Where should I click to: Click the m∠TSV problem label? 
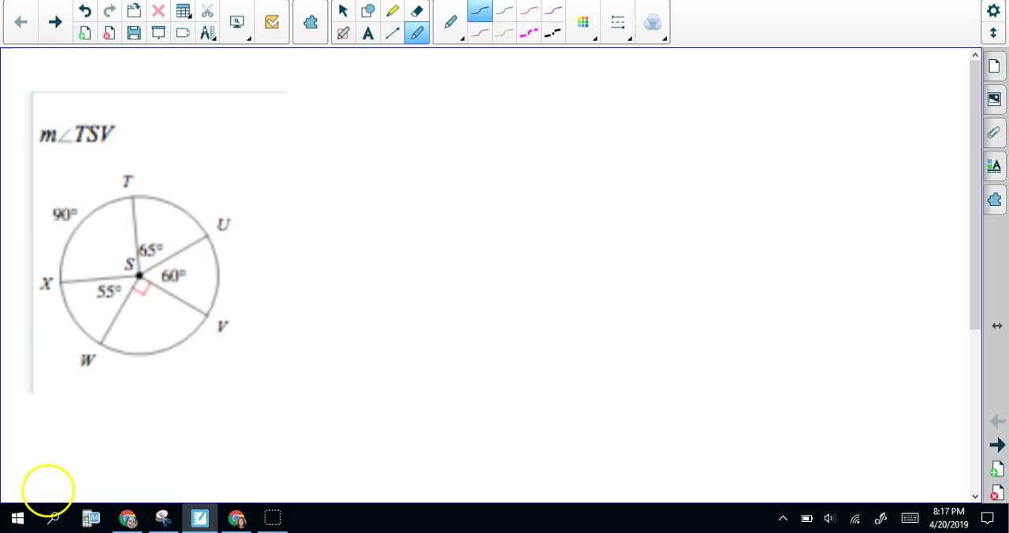(77, 135)
